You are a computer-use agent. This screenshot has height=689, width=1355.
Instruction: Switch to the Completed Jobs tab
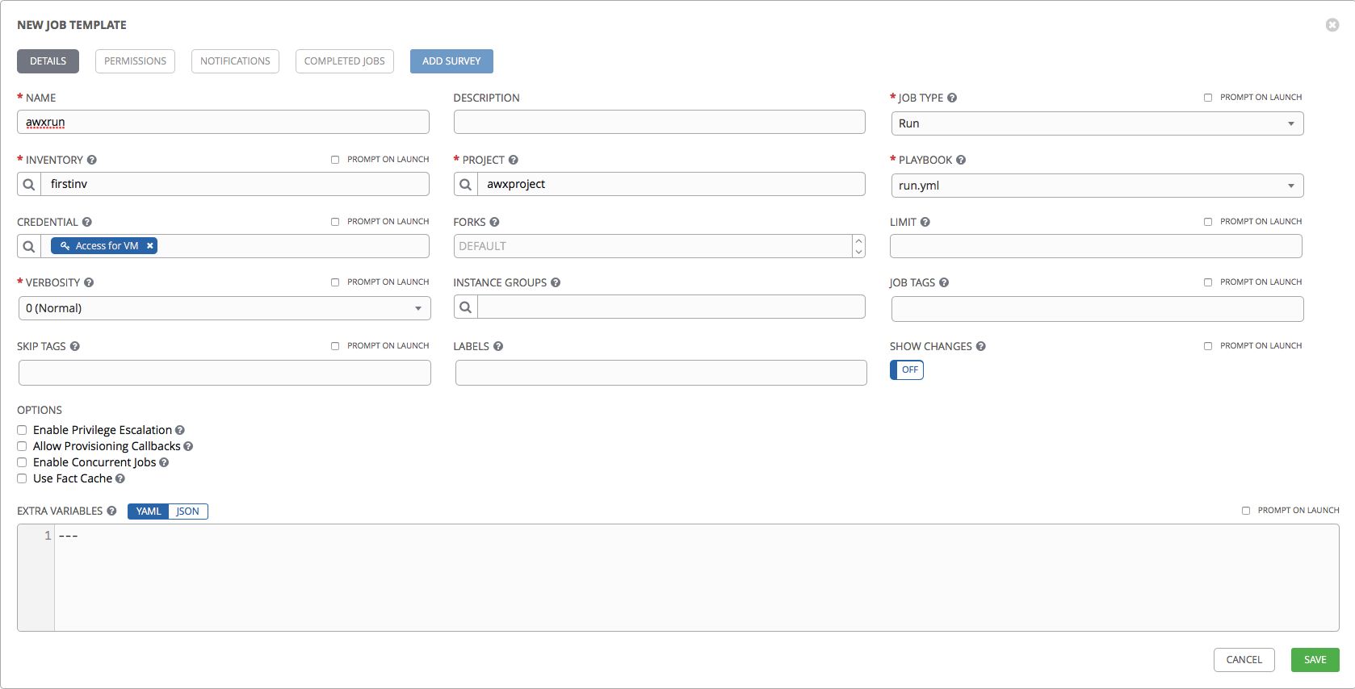pos(345,61)
